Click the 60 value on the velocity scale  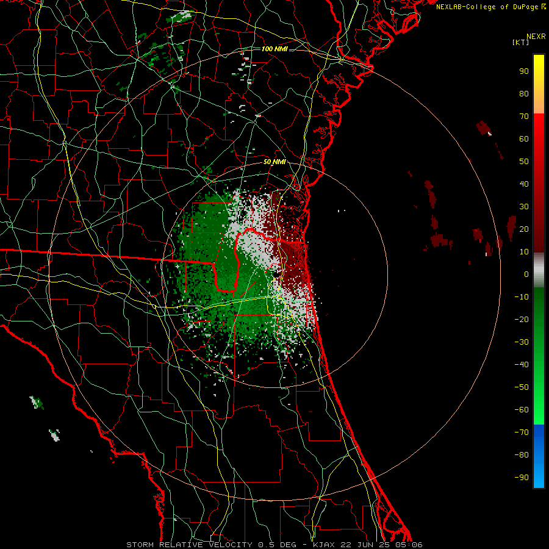coord(524,138)
